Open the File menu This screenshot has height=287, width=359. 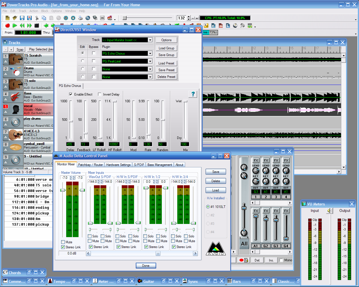click(x=5, y=11)
